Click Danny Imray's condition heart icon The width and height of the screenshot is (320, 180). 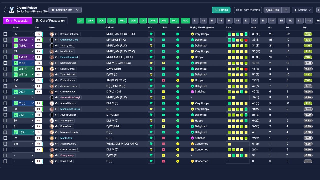(151, 155)
